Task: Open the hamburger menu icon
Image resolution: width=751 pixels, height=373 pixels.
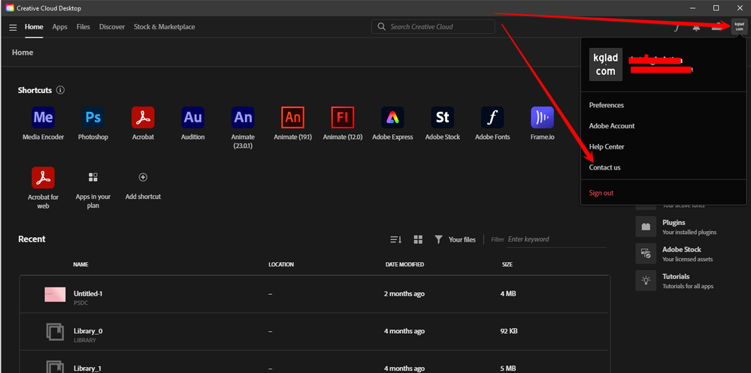Action: [13, 27]
